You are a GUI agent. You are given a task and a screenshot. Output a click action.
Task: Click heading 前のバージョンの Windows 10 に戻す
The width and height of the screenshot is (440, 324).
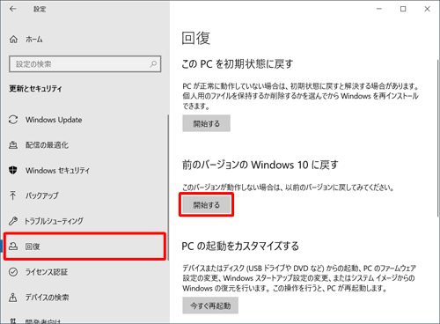pyautogui.click(x=260, y=165)
